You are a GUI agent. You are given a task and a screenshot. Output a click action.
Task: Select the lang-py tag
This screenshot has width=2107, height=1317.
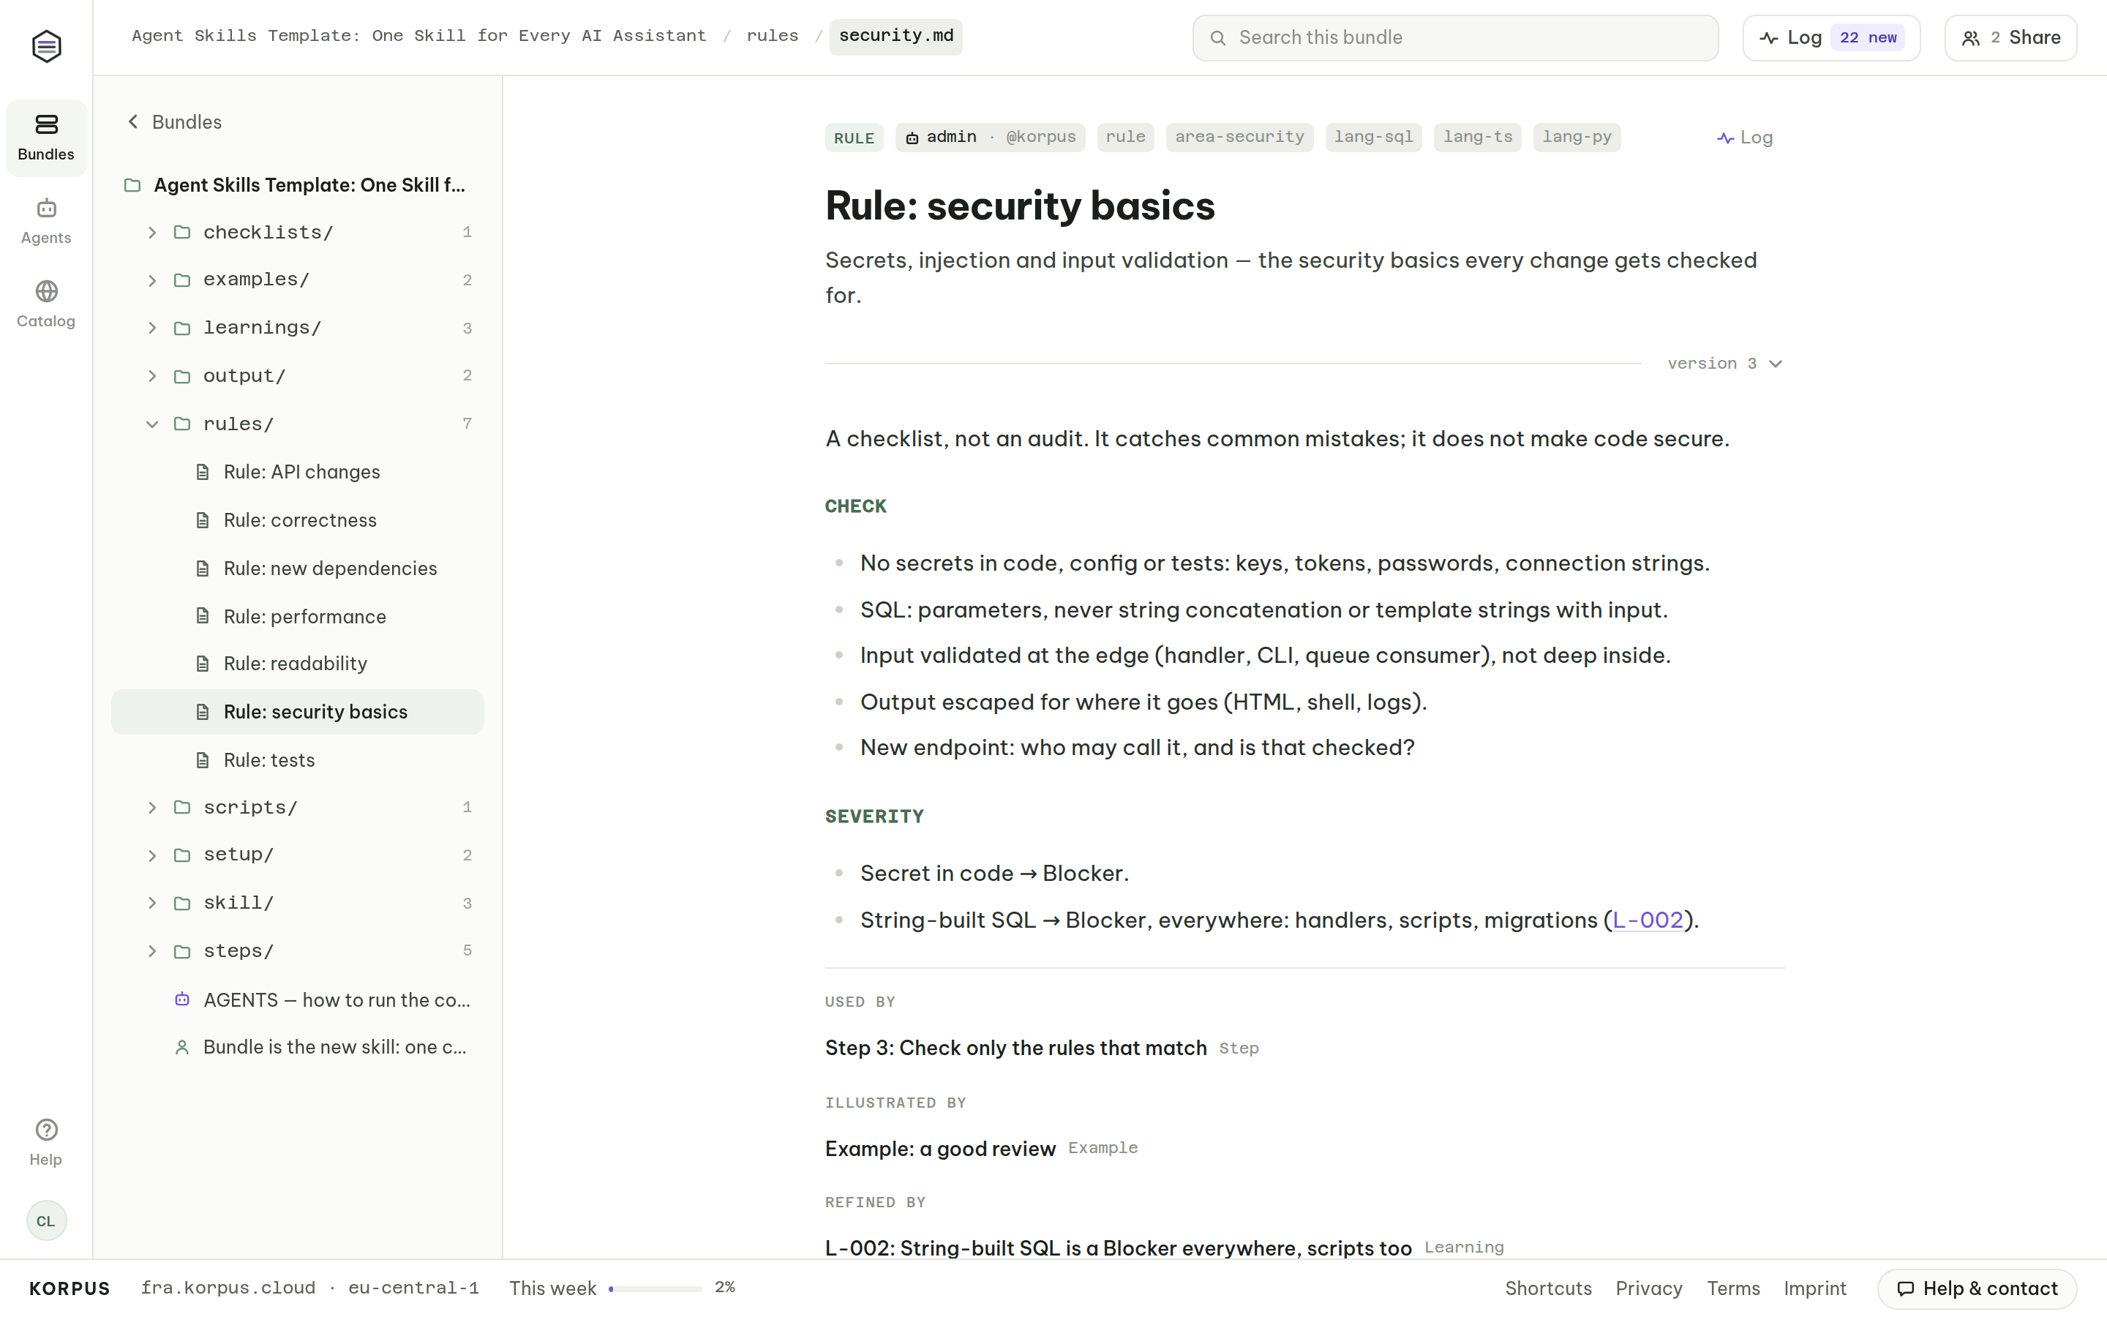click(1577, 137)
